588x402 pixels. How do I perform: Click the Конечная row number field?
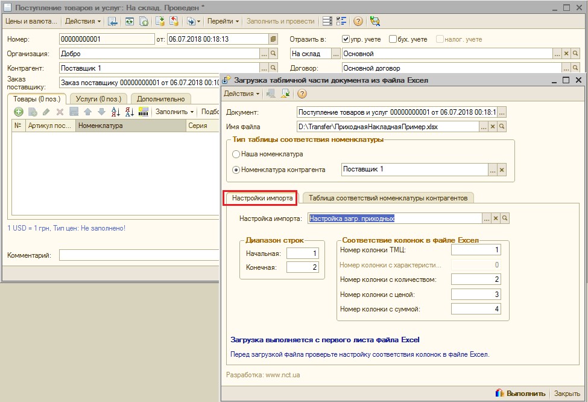pos(303,267)
